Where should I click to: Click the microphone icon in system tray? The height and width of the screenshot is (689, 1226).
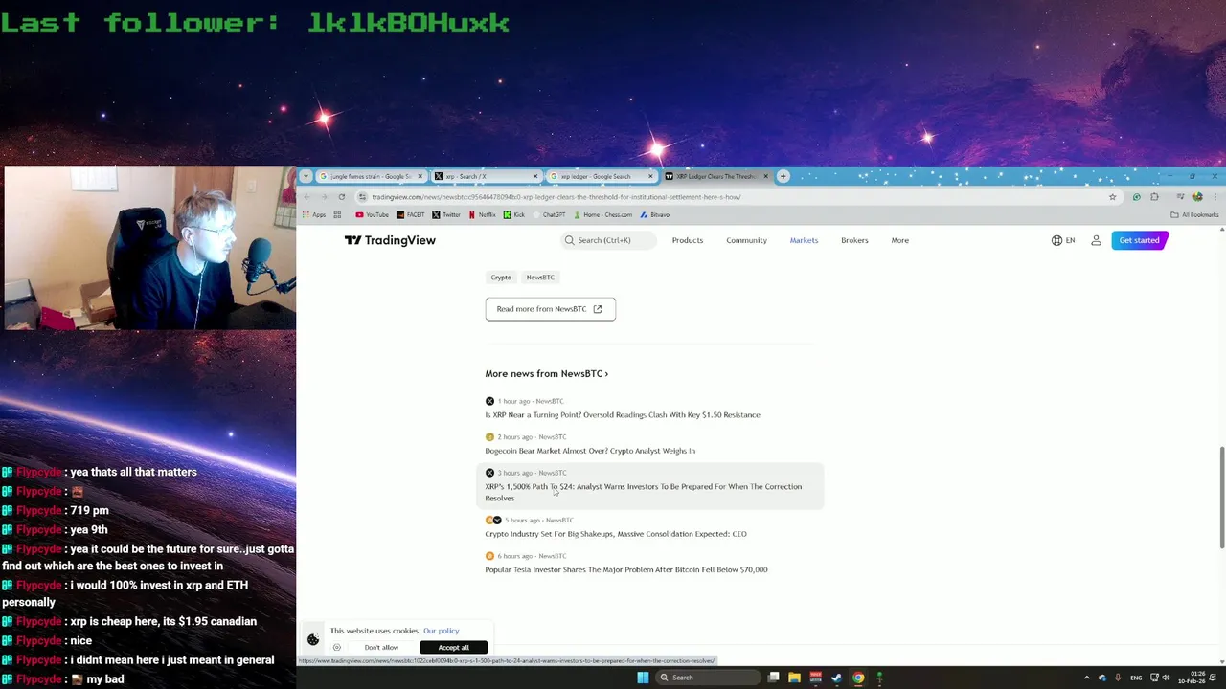pos(1118,678)
